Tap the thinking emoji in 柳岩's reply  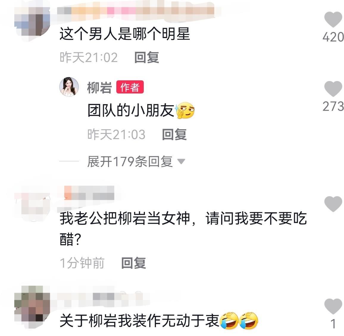[x=185, y=110]
